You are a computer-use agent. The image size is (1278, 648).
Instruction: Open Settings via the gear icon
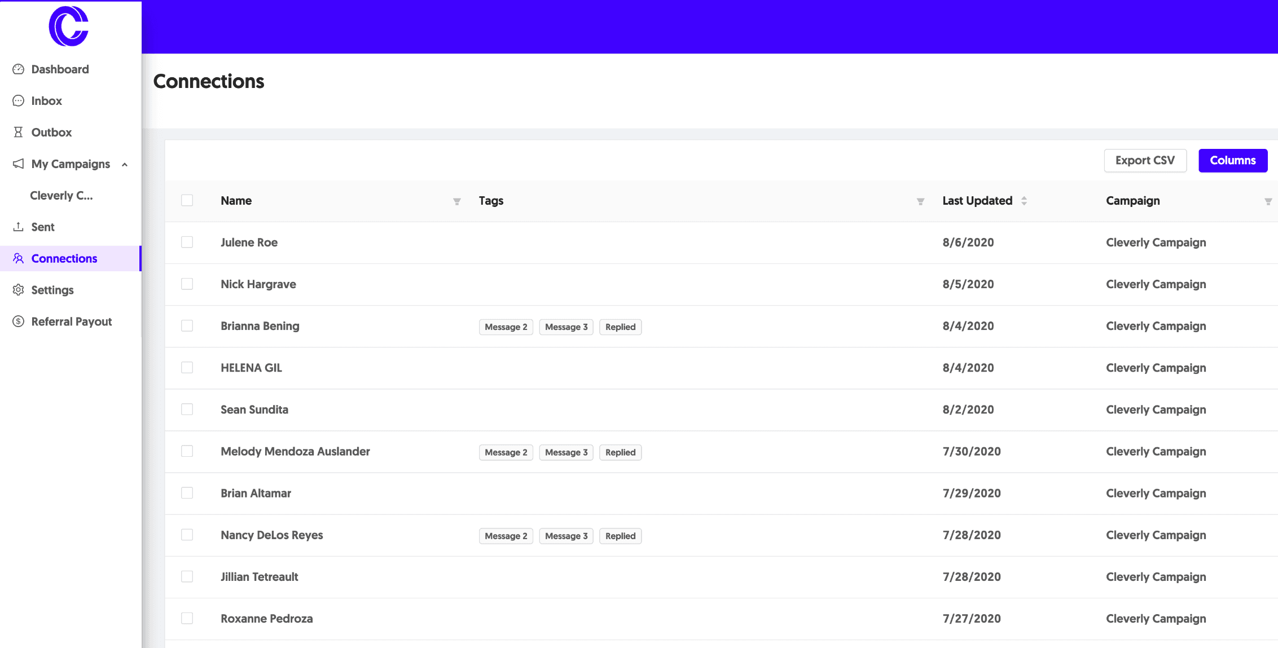[x=18, y=290]
